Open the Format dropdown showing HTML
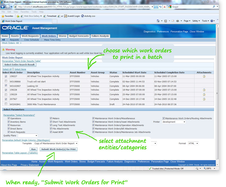The height and width of the screenshot is (187, 226). coord(193,143)
